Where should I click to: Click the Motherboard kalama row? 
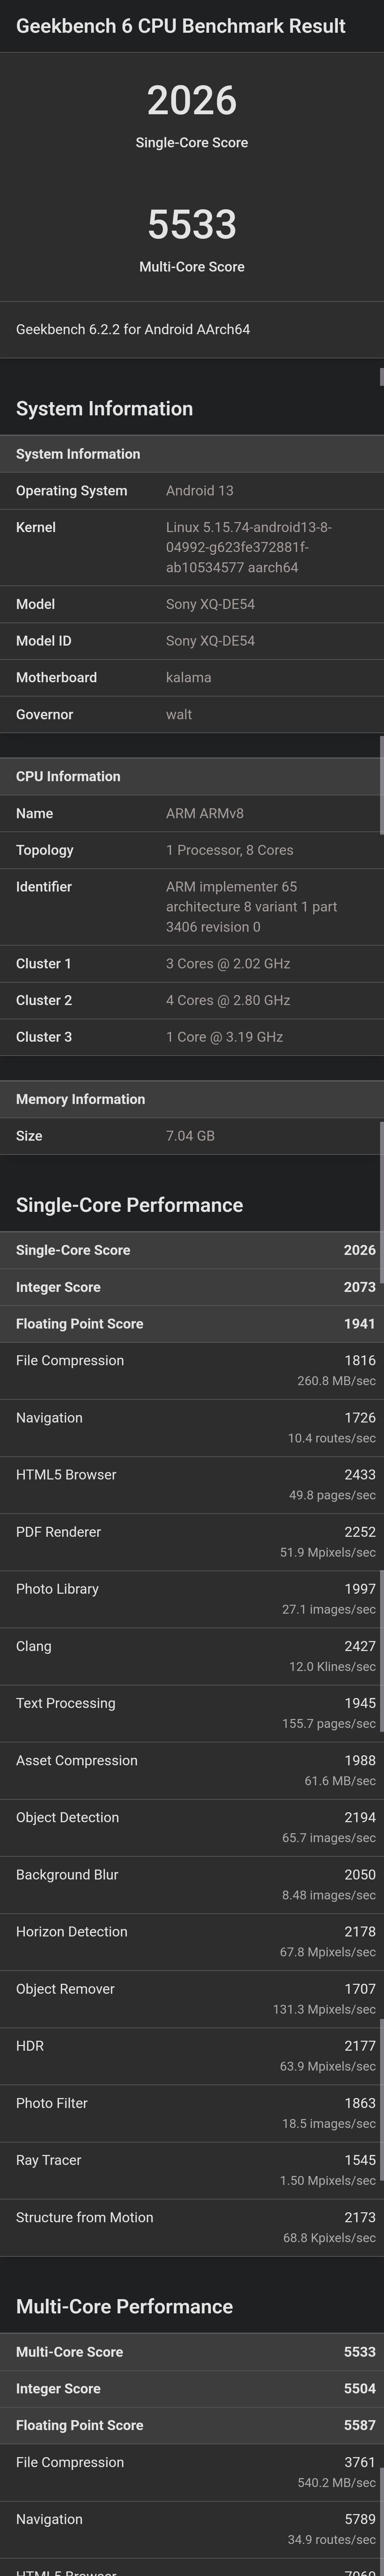192,677
